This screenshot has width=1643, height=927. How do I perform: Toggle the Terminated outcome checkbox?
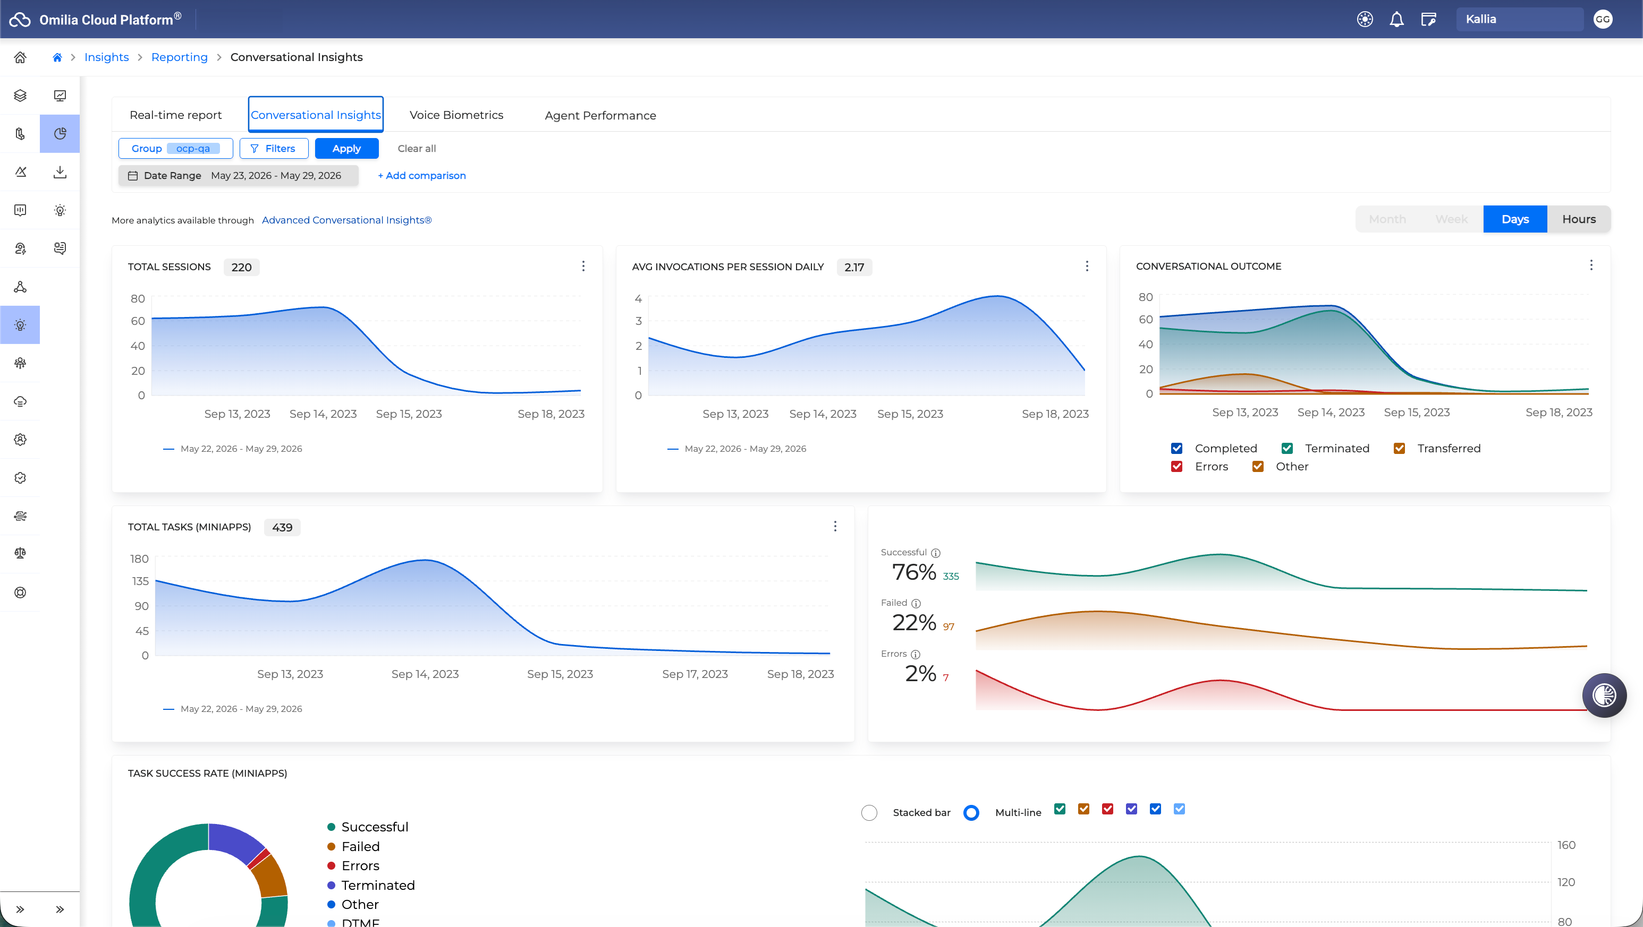coord(1287,449)
